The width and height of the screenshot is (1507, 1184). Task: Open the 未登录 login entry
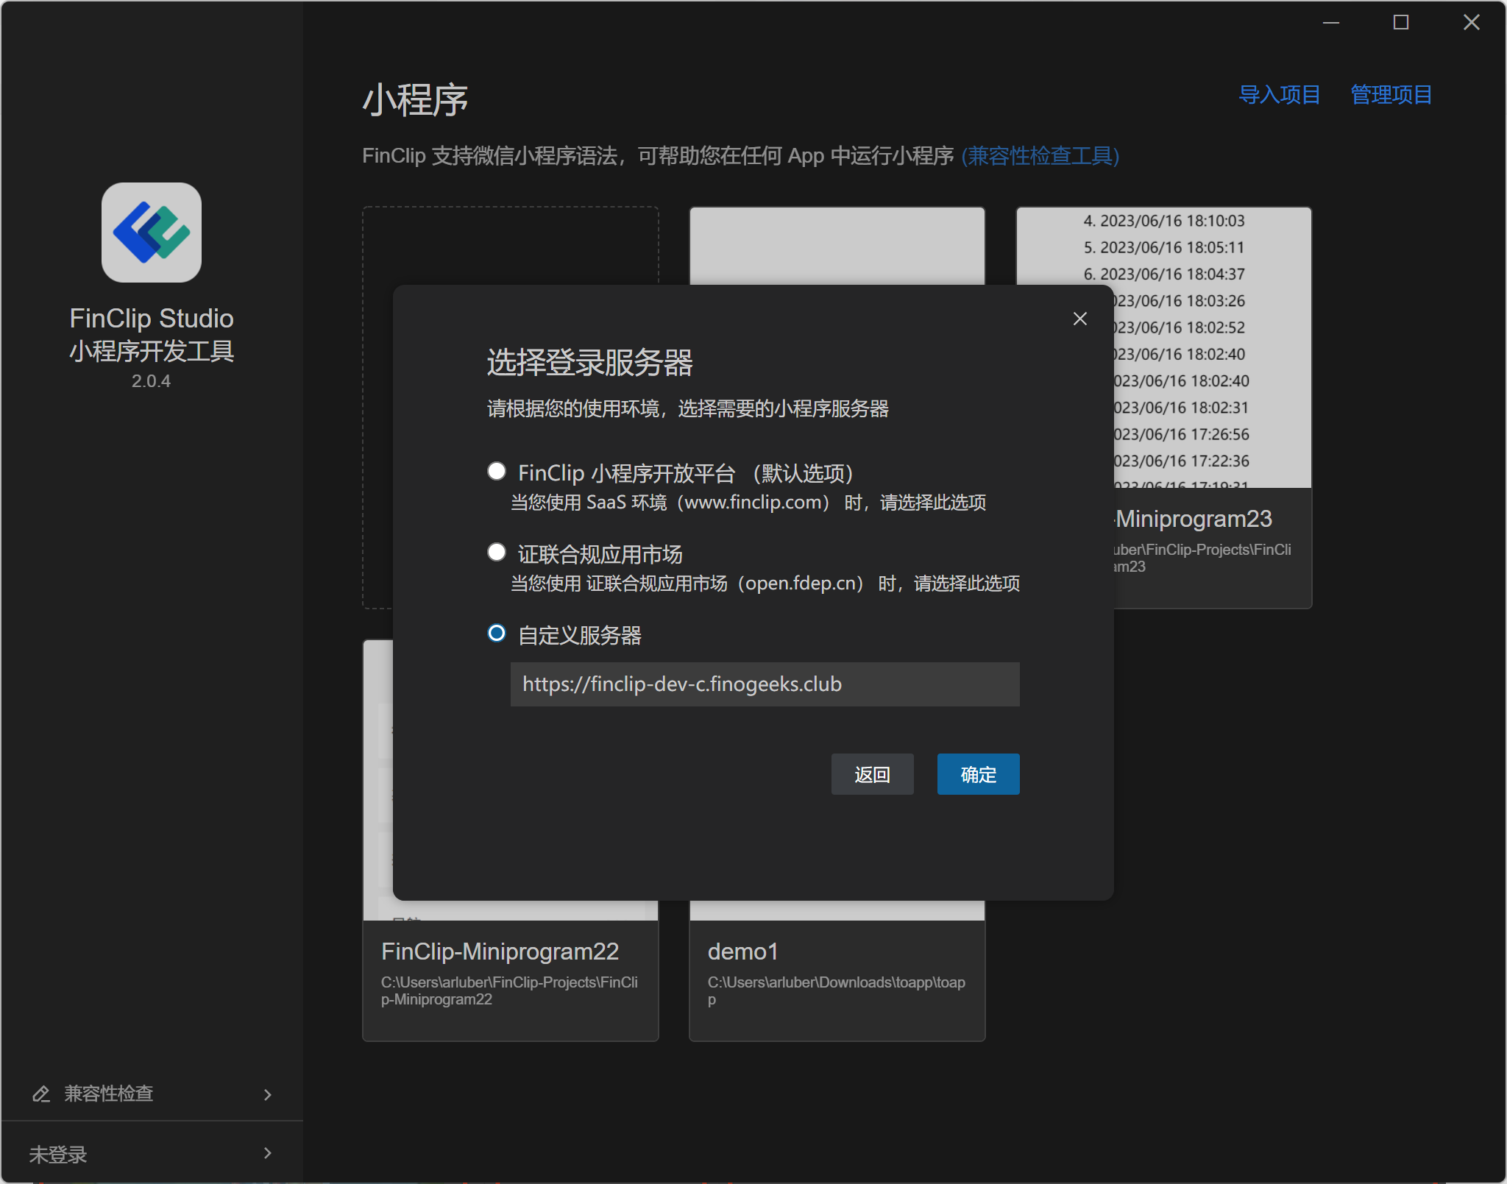coord(59,1154)
